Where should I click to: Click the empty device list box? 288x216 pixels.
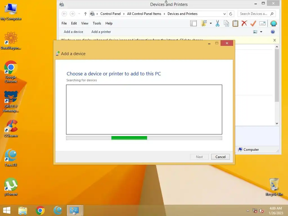pos(144,109)
